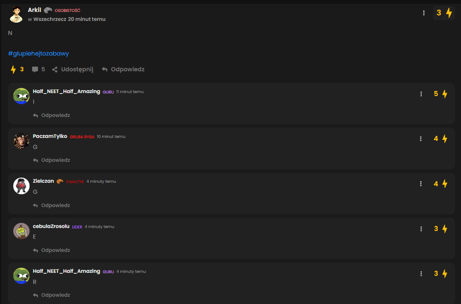Open options menu for PaczamTylko's comment

pos(421,139)
